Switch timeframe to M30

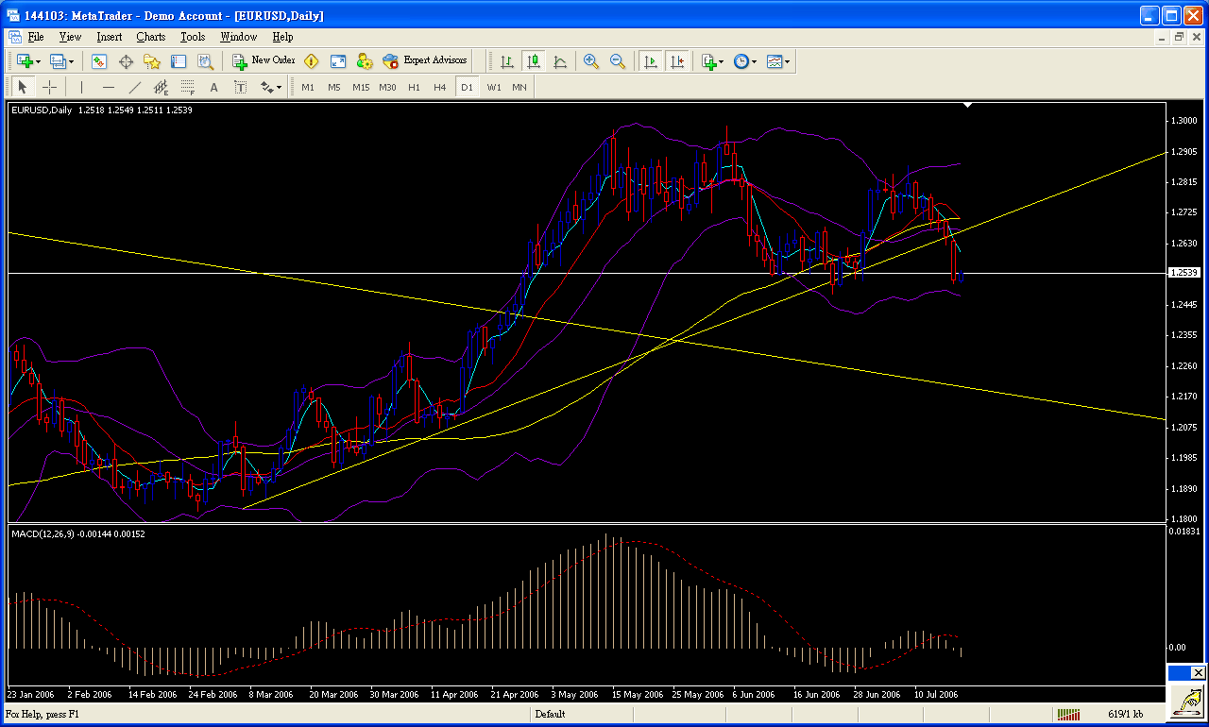387,88
